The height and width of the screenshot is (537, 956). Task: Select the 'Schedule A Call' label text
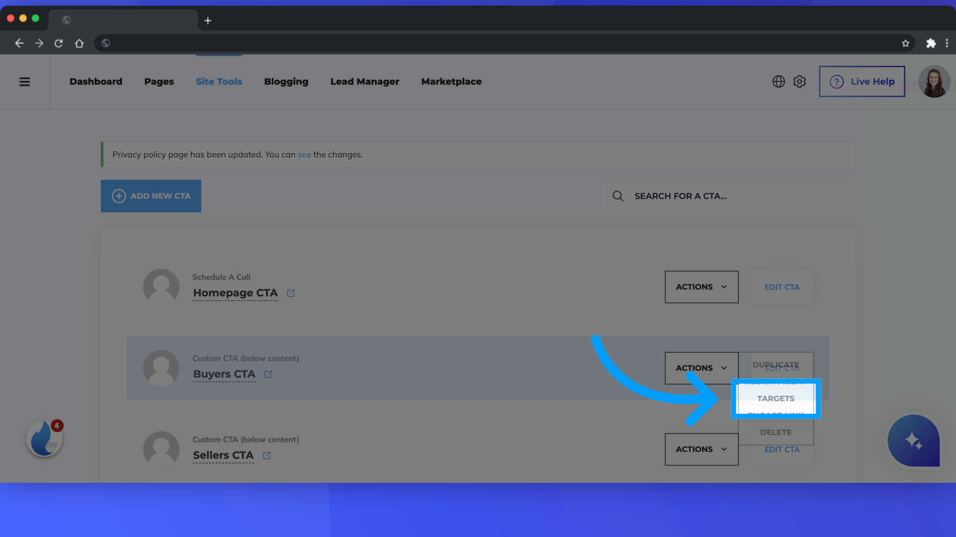pyautogui.click(x=221, y=277)
